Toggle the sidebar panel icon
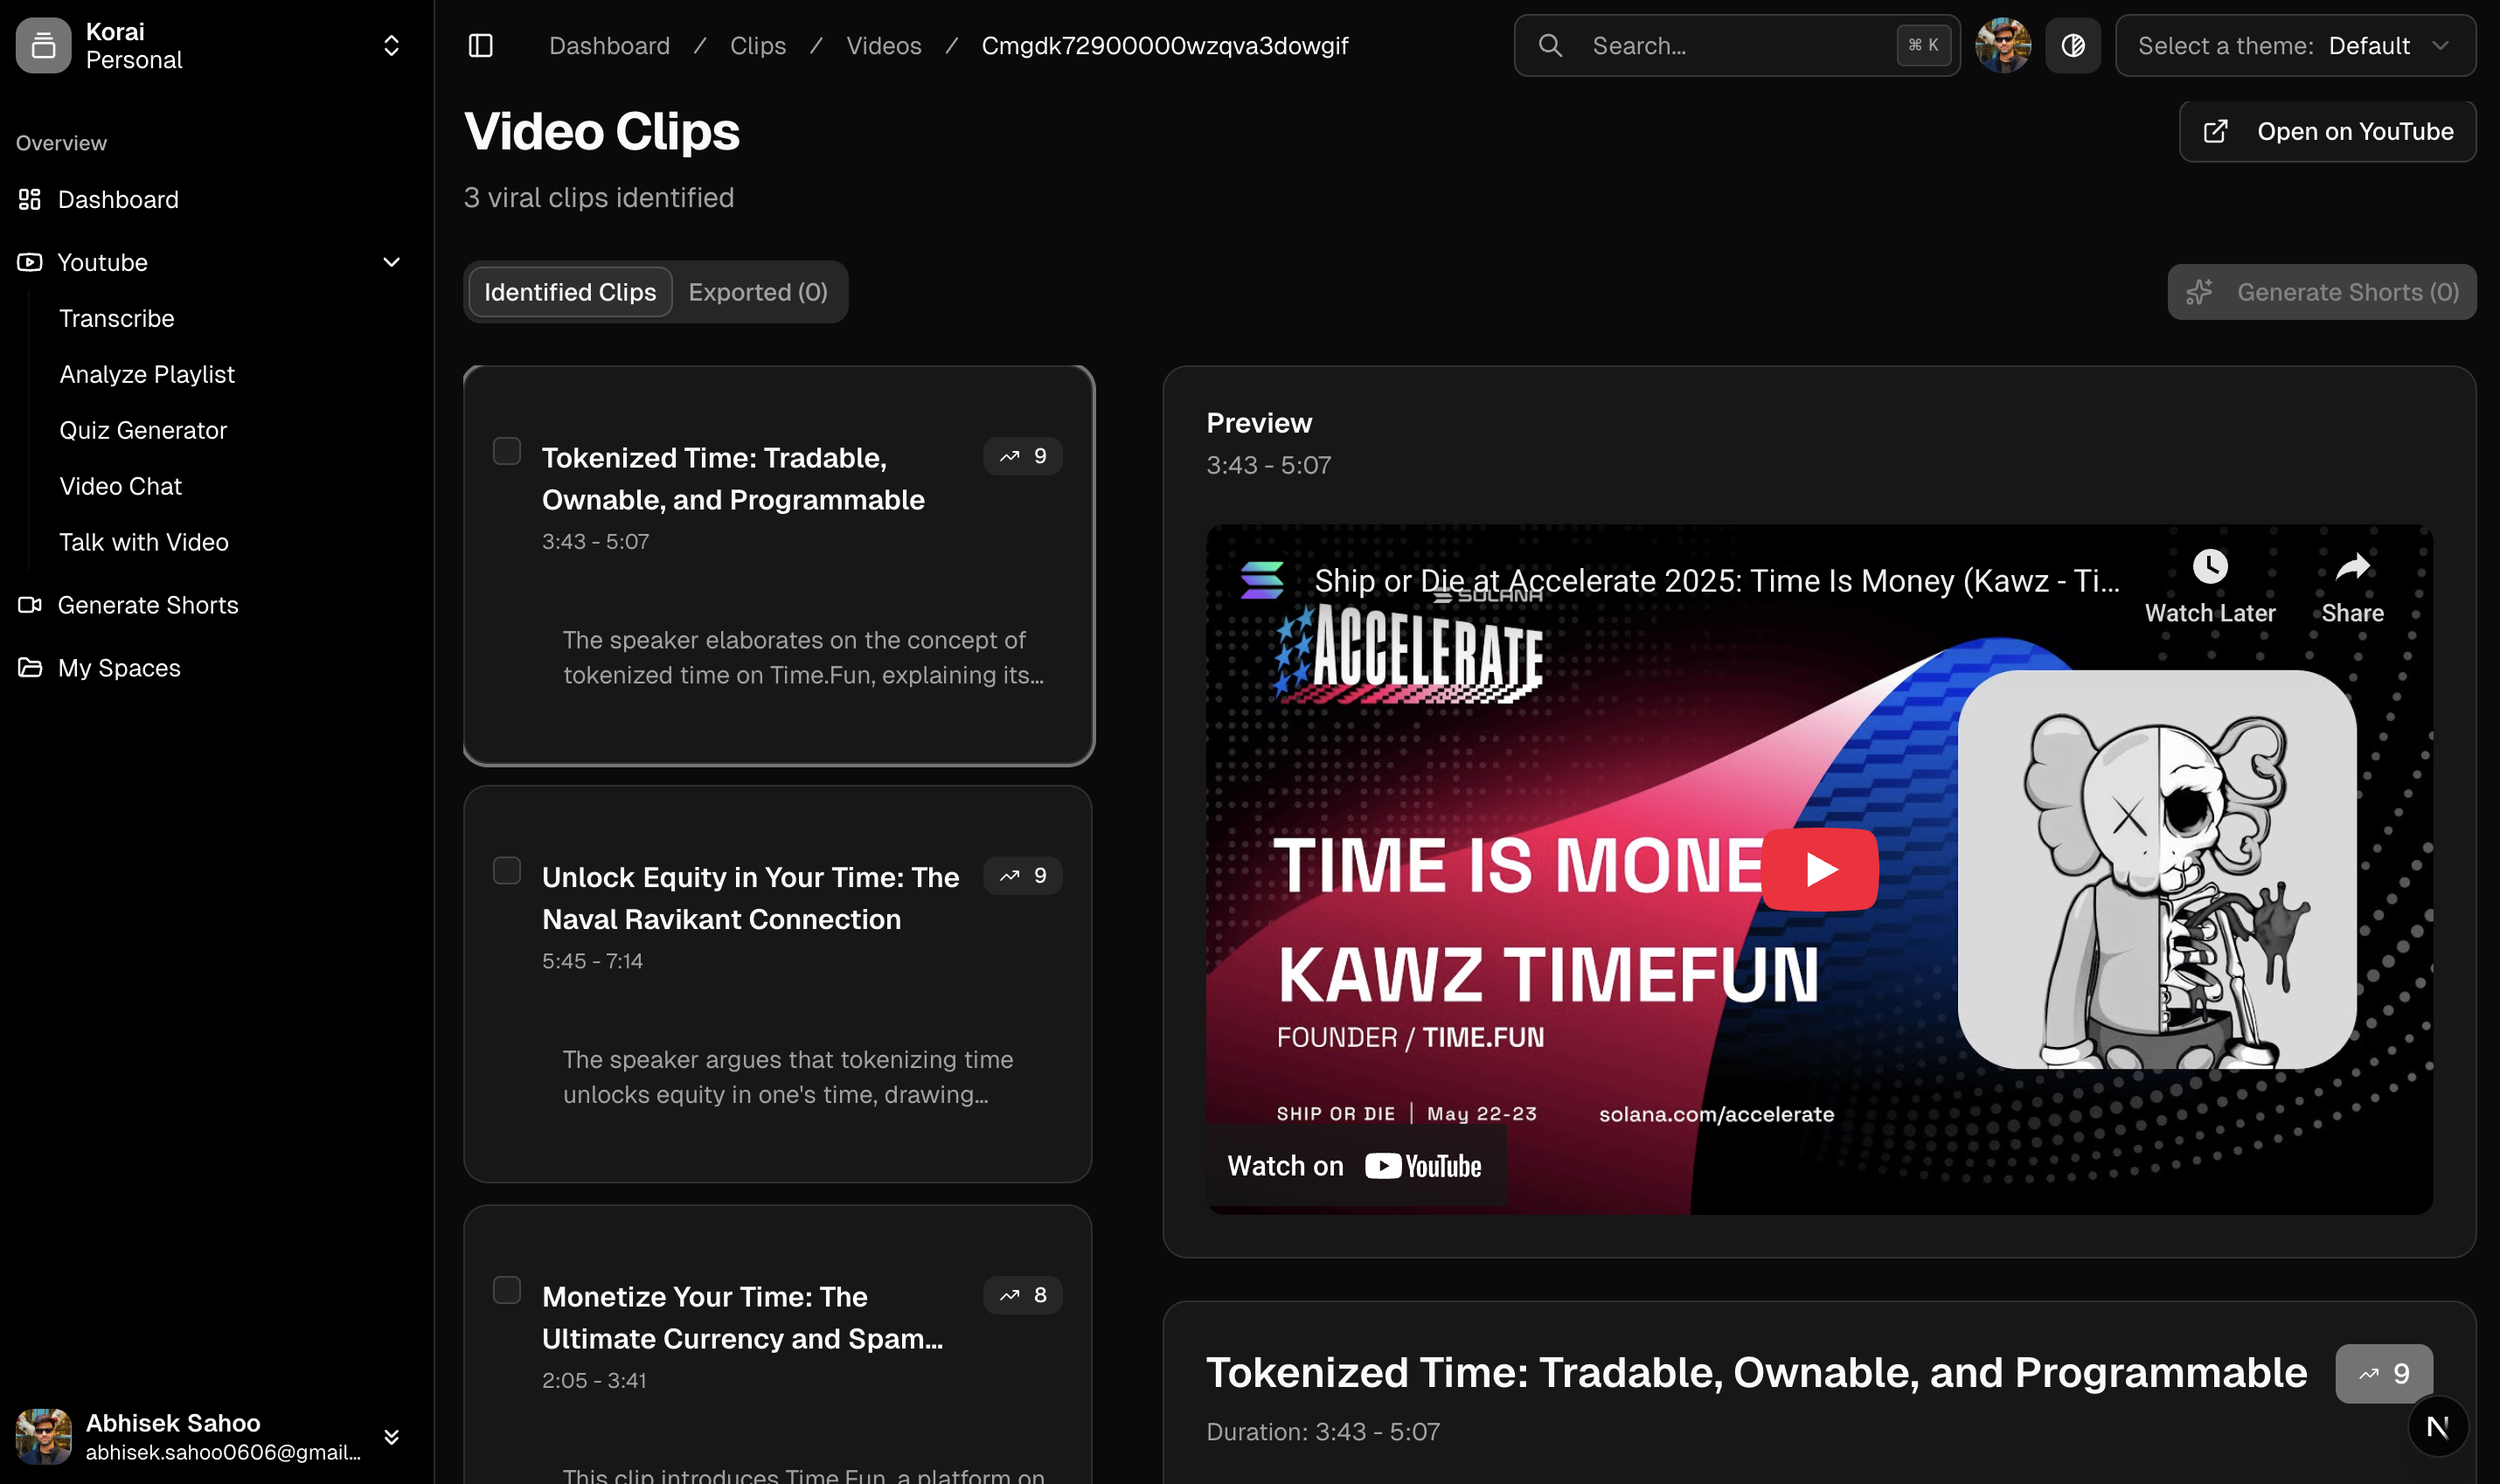2500x1484 pixels. coord(481,46)
